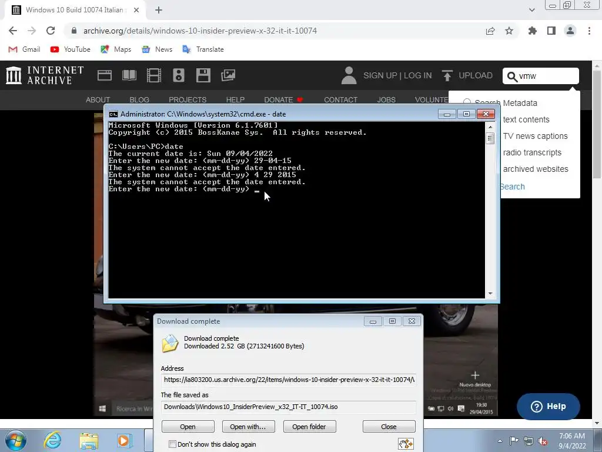Viewport: 602px width, 452px height.
Task: Click the icon at bottom-right of download dialog
Action: coord(406,444)
